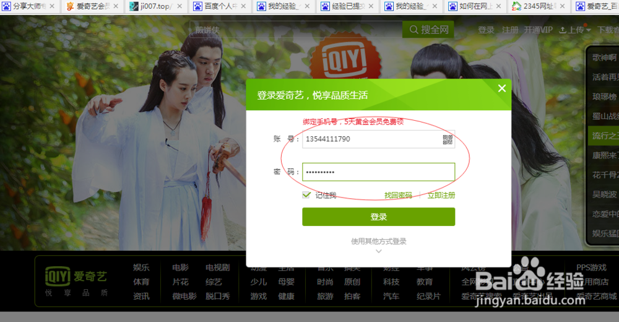The height and width of the screenshot is (322, 619).
Task: Click 开通VIP in the top header
Action: (539, 30)
